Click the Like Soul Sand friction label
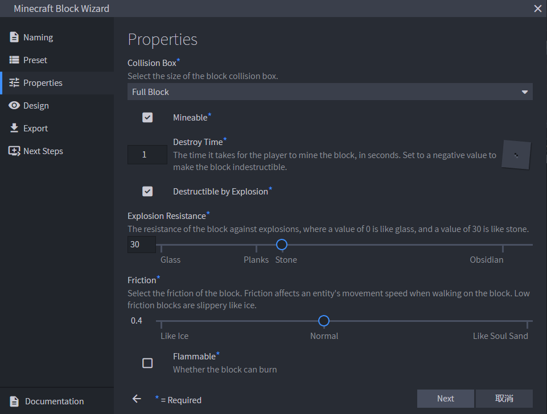Viewport: 547px width, 414px height. click(500, 336)
